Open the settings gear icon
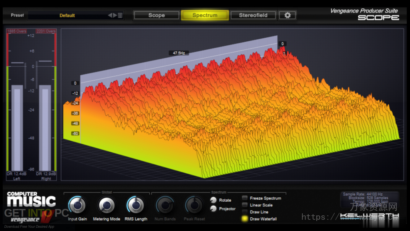 tap(287, 15)
